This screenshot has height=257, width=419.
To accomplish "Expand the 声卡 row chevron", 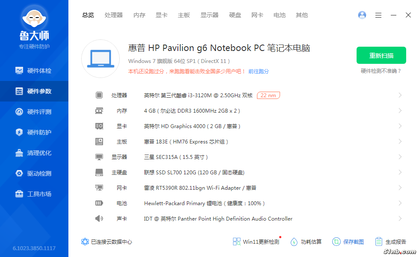I will click(x=400, y=219).
